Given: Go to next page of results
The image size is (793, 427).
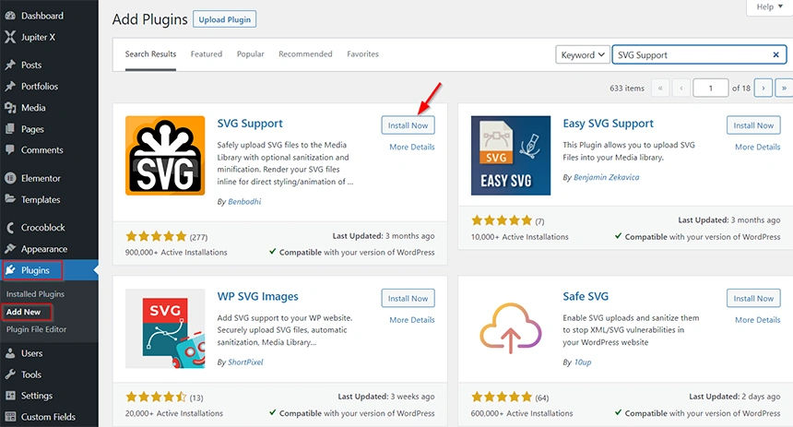Looking at the screenshot, I should pos(763,89).
